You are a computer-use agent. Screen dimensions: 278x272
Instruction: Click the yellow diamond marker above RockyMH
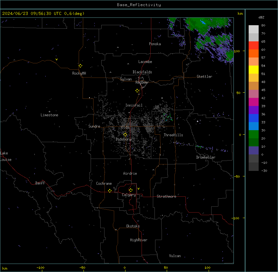click(x=80, y=66)
